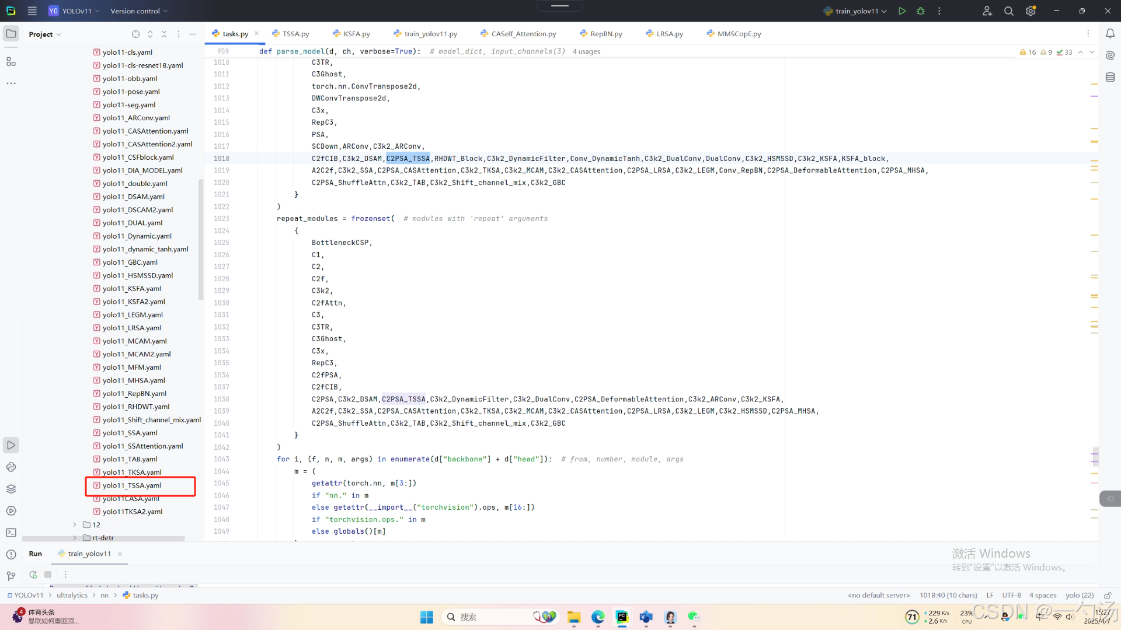The width and height of the screenshot is (1121, 630).
Task: Click the Select Opened File target icon
Action: (135, 34)
